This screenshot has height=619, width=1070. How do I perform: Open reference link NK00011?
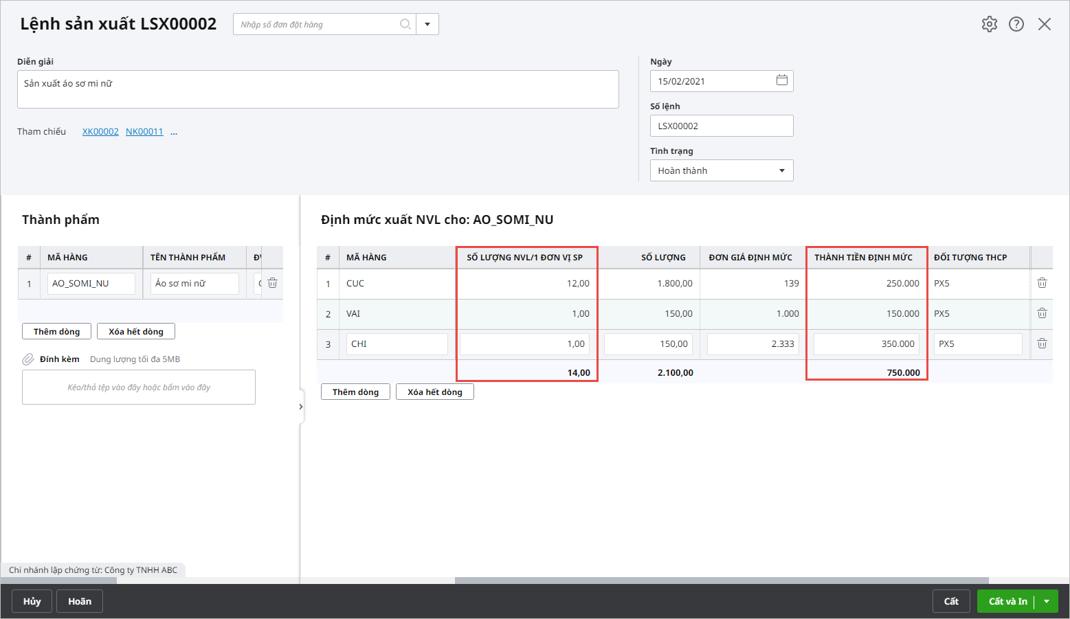144,132
